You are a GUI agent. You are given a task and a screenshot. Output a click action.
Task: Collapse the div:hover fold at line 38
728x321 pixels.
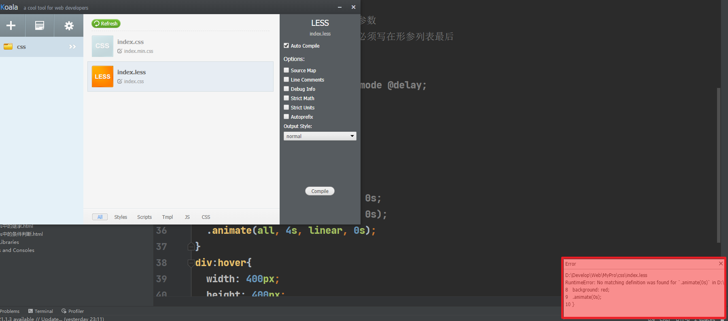tap(191, 263)
